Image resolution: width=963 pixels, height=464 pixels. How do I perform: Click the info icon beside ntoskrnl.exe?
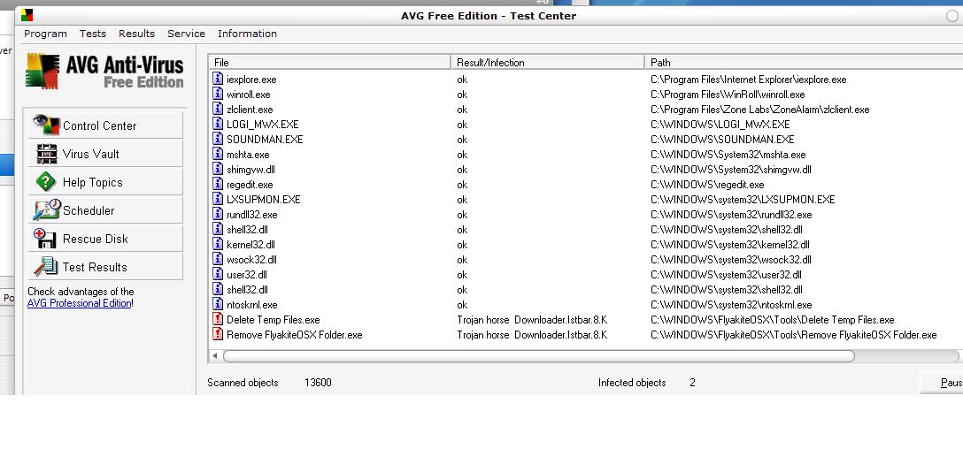[x=218, y=304]
